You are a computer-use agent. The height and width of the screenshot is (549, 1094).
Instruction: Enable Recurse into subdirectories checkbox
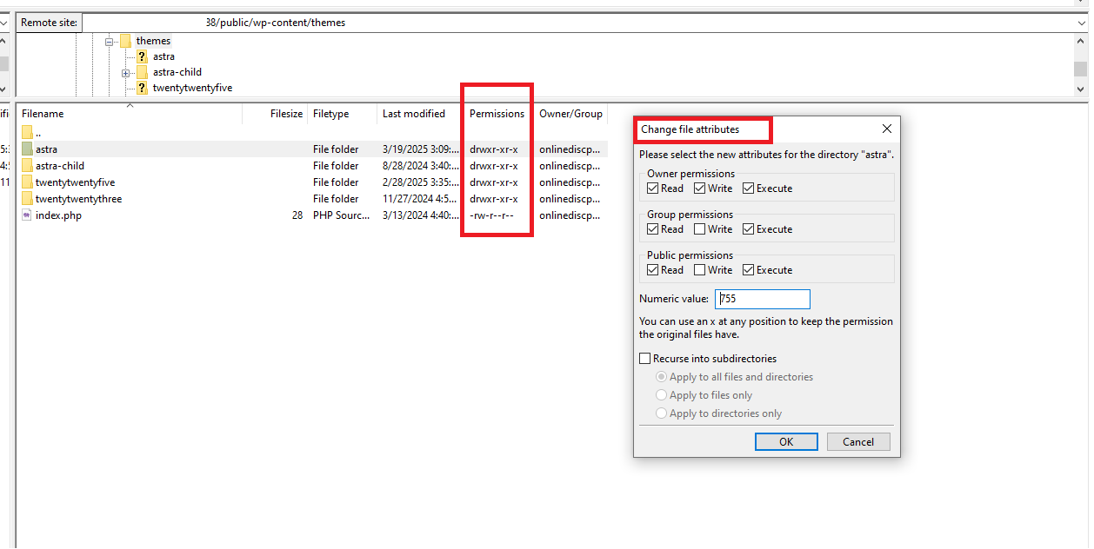[645, 359]
